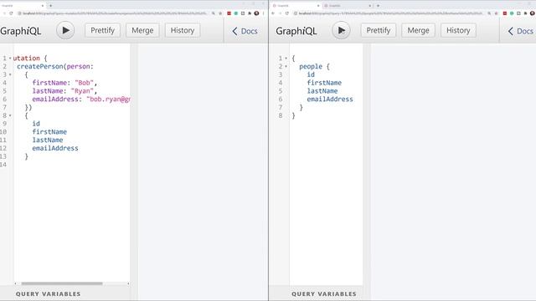Image resolution: width=536 pixels, height=301 pixels.
Task: Reload the page in left browser window
Action: click(11, 13)
